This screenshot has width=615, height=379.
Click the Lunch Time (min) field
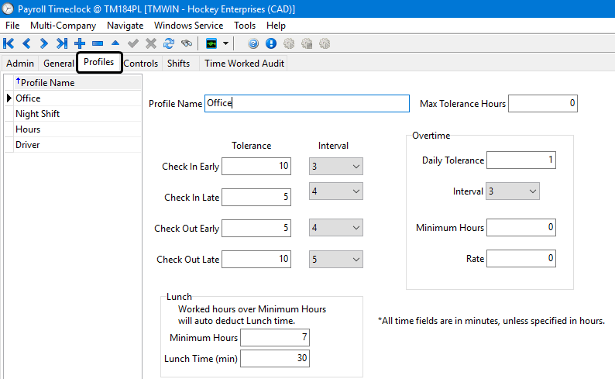[274, 359]
